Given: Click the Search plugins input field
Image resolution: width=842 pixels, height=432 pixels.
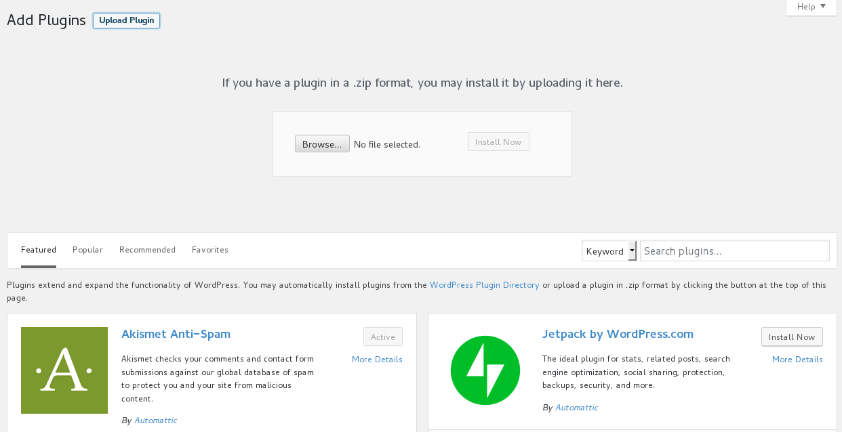Looking at the screenshot, I should point(734,251).
